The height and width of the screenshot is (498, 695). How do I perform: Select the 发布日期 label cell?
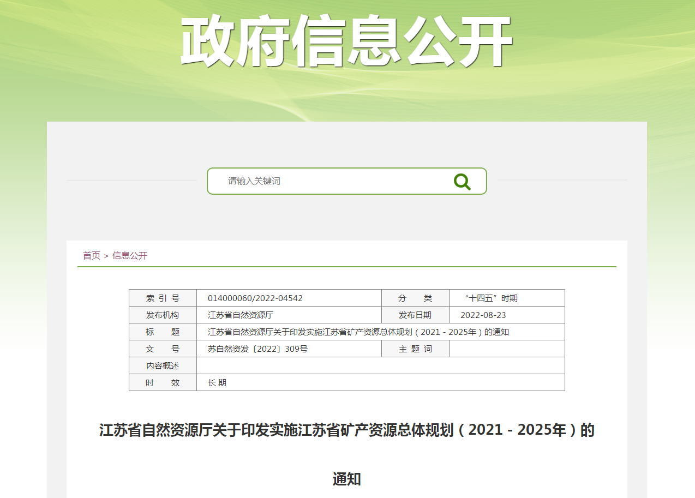pos(415,315)
